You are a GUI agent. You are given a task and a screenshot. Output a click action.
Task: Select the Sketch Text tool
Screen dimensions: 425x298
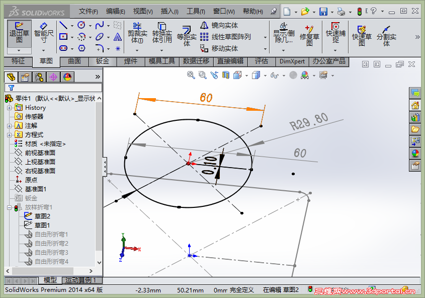click(117, 37)
